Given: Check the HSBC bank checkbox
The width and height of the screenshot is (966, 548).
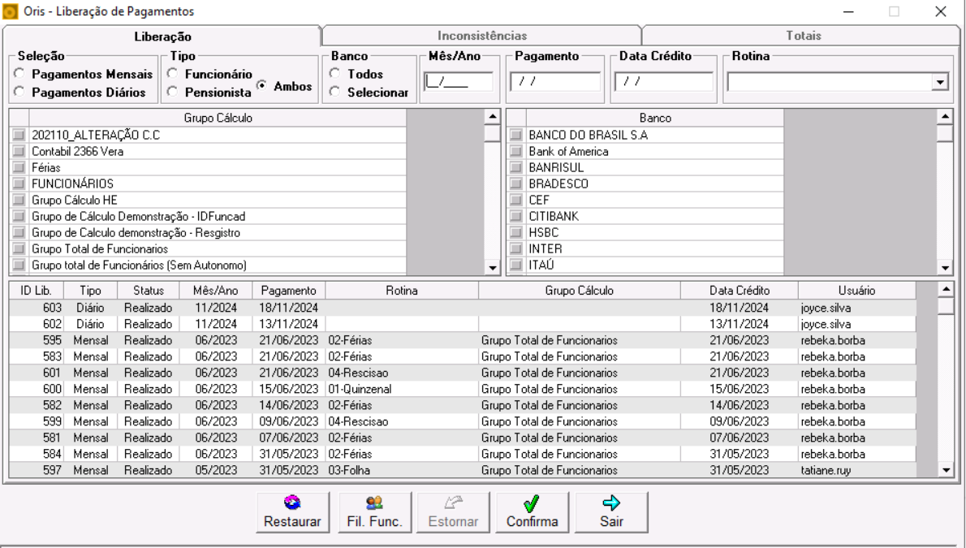Looking at the screenshot, I should point(516,232).
